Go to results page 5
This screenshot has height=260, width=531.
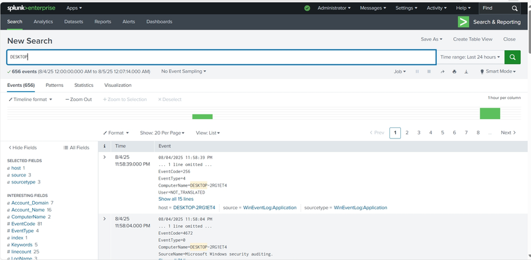point(442,133)
